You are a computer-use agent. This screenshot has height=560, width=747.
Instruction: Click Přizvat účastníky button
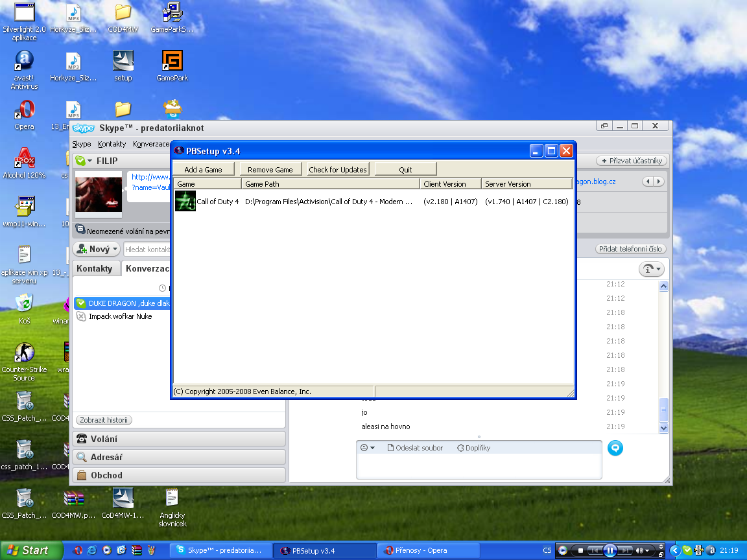coord(632,161)
